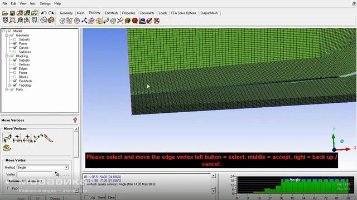Click the Pre-Mesh Smooth iron icon

click(x=142, y=21)
